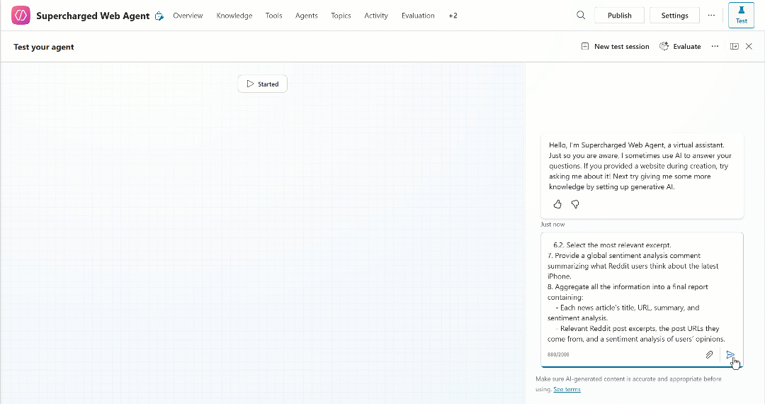Close the test your agent panel
Screen dimensions: 765x404
pyautogui.click(x=749, y=47)
